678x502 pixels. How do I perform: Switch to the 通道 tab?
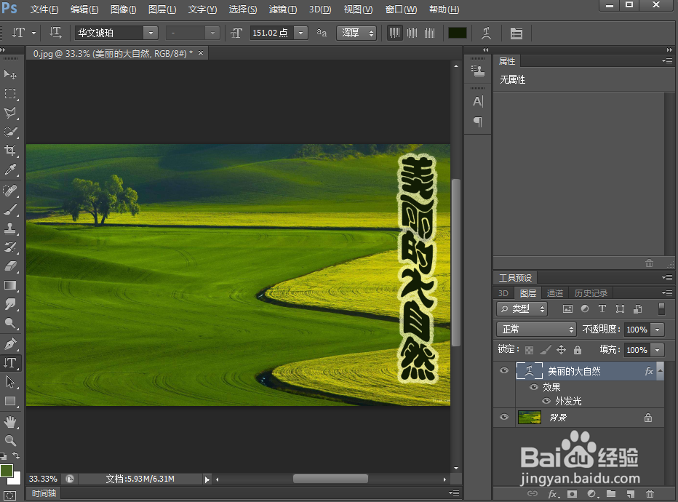point(555,293)
